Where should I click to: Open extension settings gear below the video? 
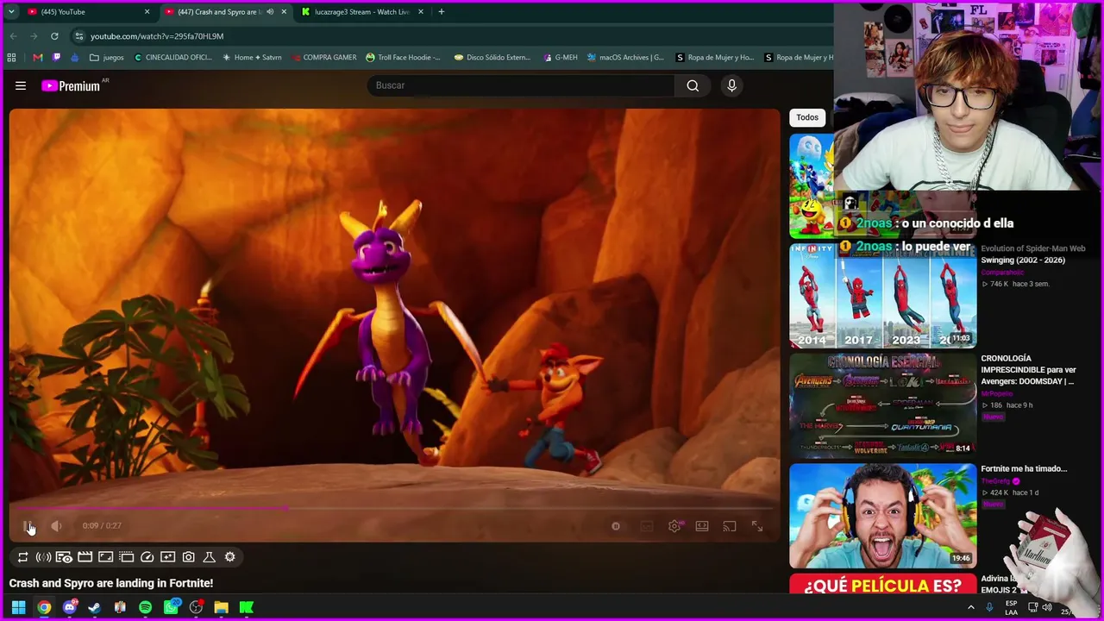click(229, 557)
